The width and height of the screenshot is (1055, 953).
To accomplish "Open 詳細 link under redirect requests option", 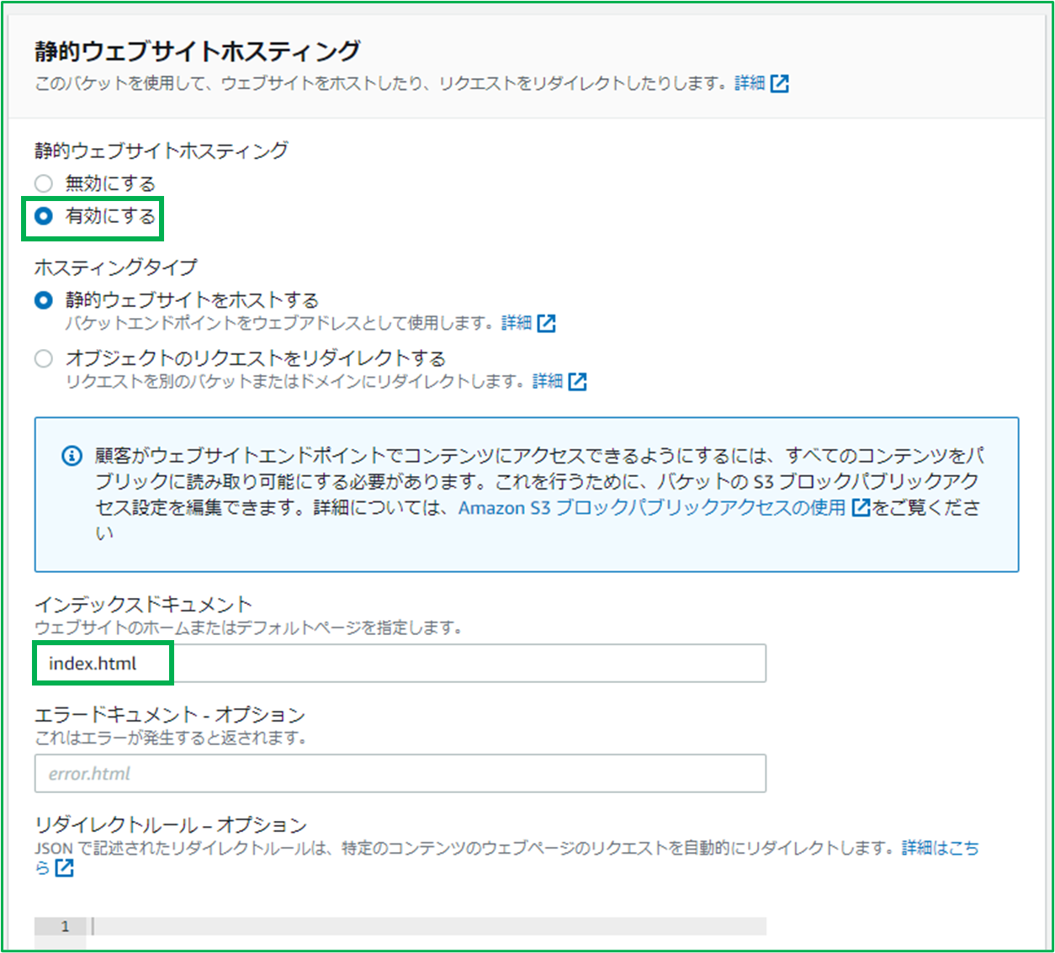I will click(x=548, y=382).
